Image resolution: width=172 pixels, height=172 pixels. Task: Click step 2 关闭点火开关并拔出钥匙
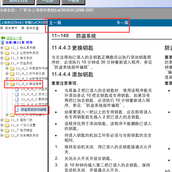tap(84, 159)
